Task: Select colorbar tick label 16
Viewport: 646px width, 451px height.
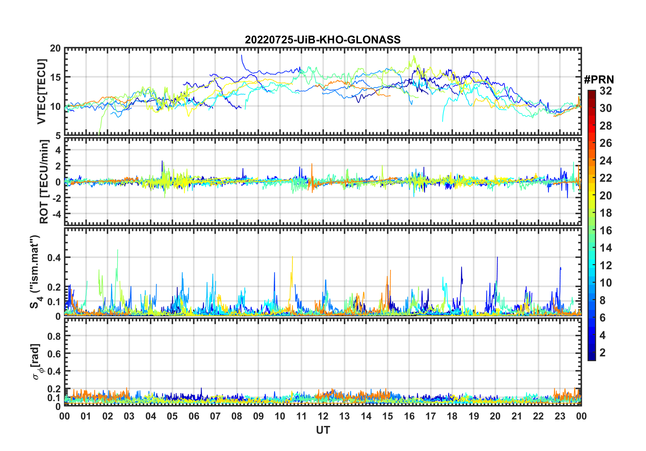Action: [606, 231]
